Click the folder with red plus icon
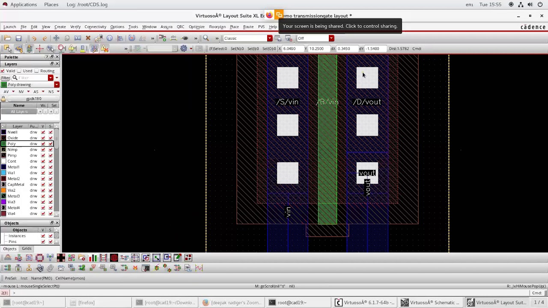The image size is (548, 308). point(82,258)
